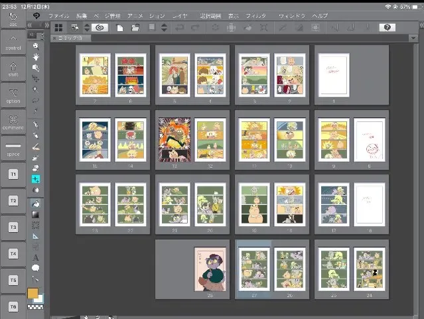Viewport: 424px width, 319px height.
Task: Open the ファイル (File) menu
Action: click(x=58, y=15)
